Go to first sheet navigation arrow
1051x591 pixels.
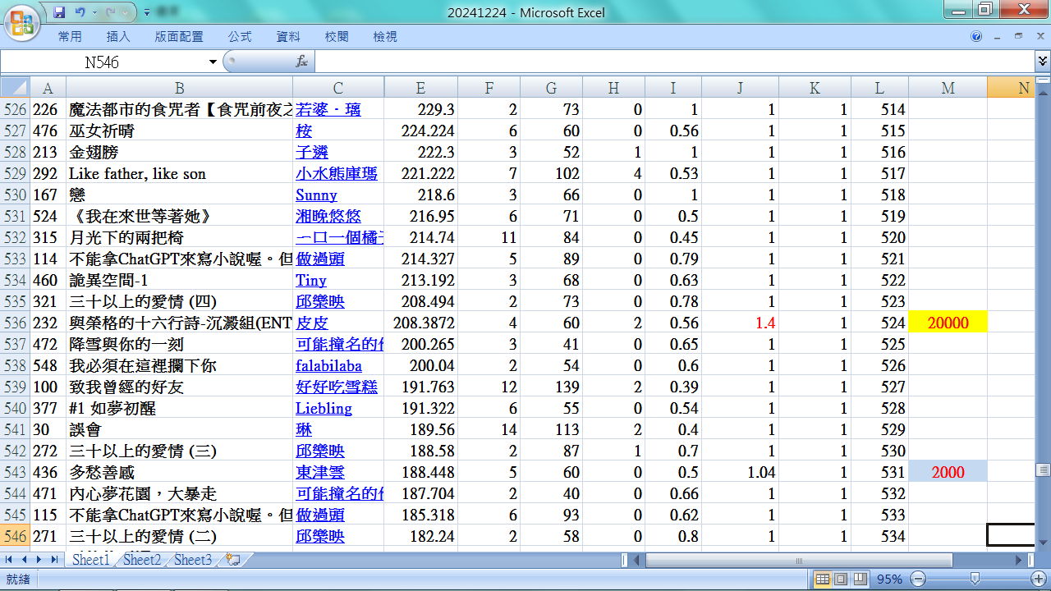click(x=10, y=560)
